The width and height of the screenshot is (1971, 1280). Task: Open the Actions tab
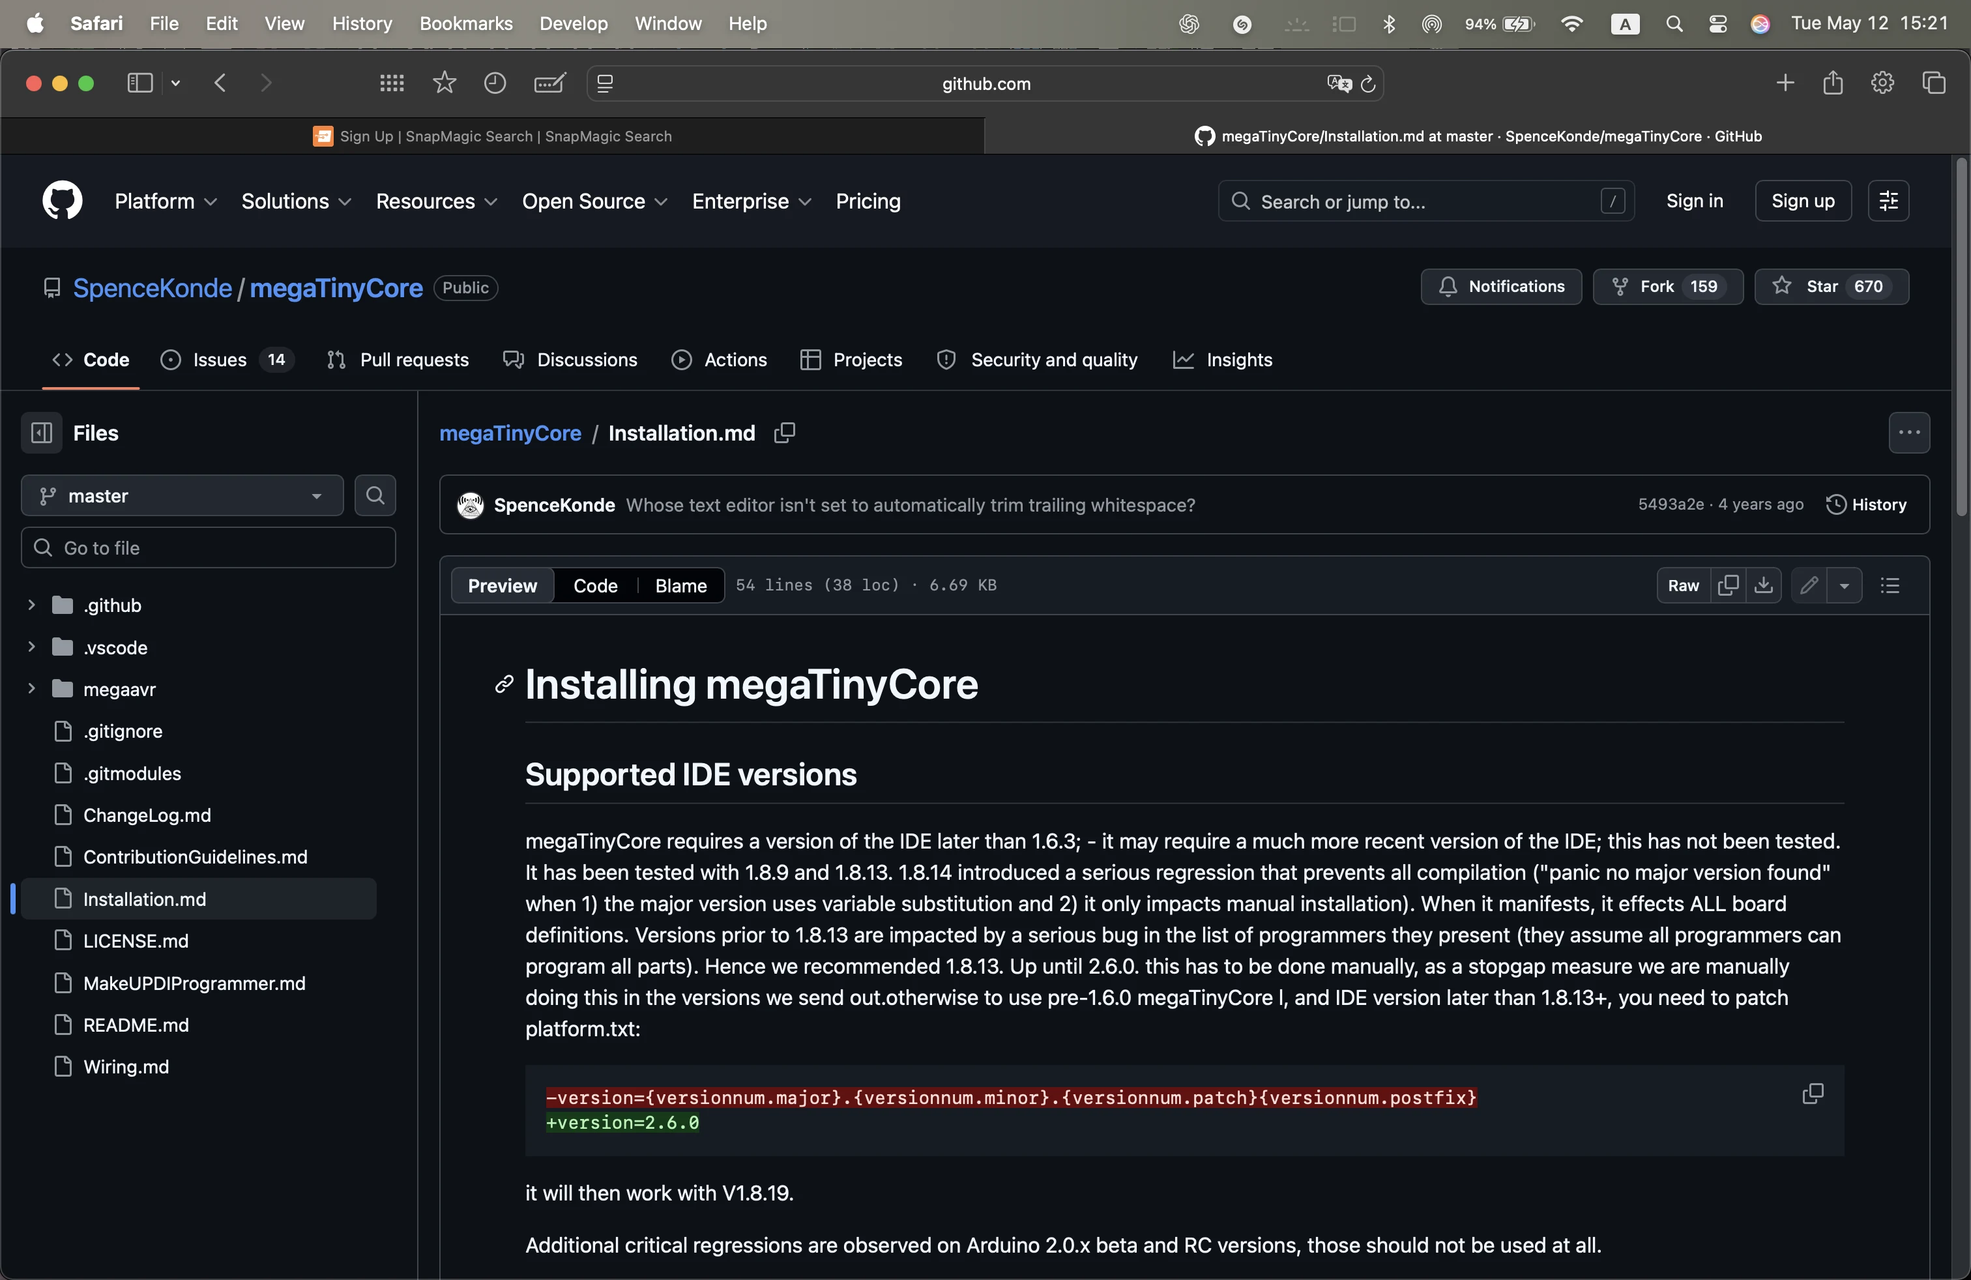click(719, 359)
